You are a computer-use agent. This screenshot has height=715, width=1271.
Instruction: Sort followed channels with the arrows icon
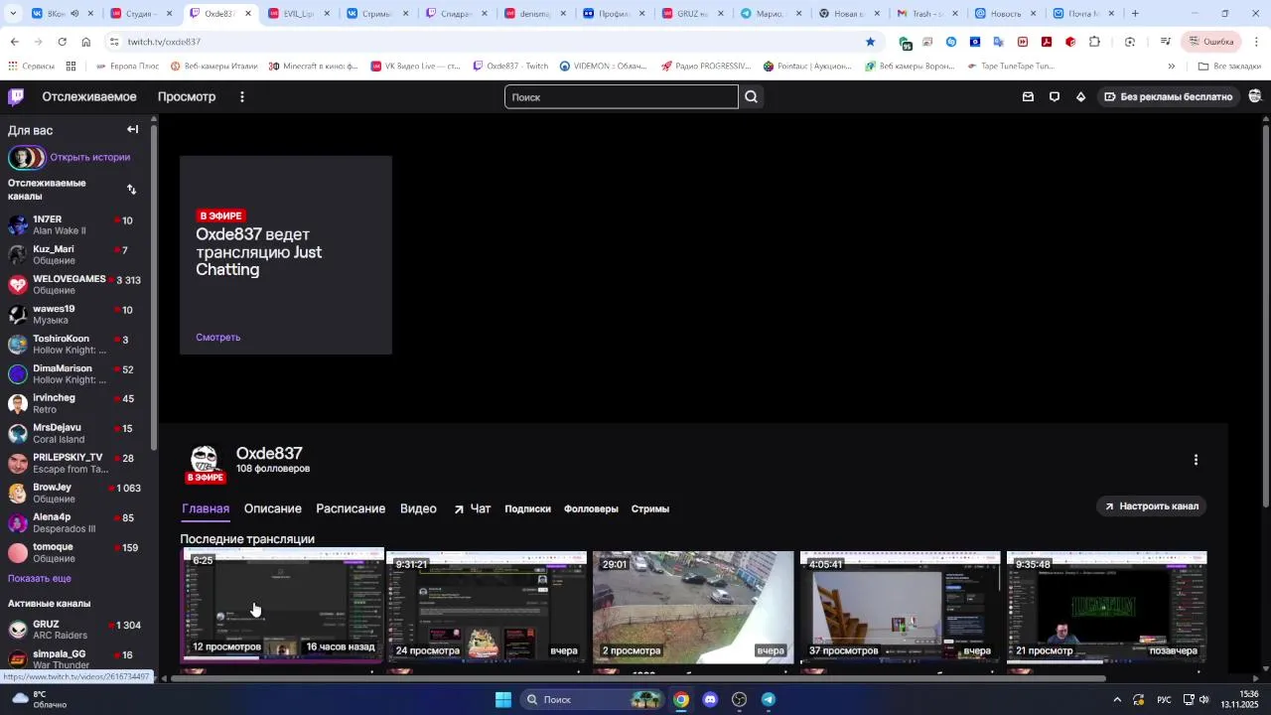(131, 189)
